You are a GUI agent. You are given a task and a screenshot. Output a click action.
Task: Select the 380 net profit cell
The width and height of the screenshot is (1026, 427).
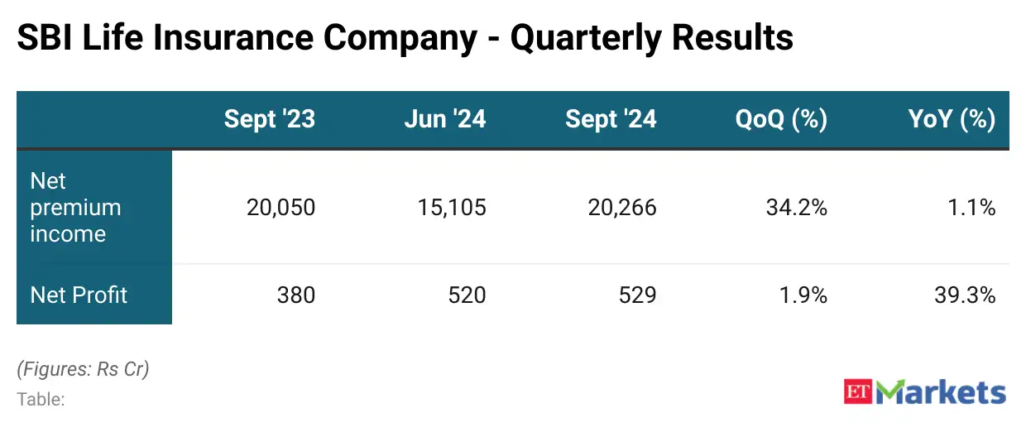(297, 295)
